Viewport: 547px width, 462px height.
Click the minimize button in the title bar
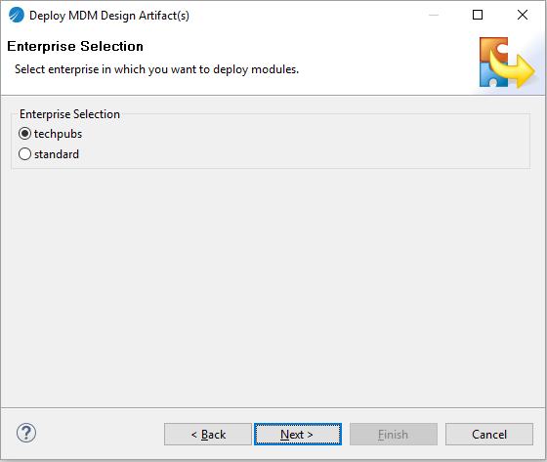click(x=434, y=15)
